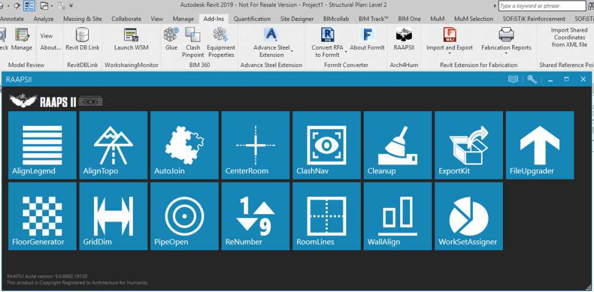Image resolution: width=594 pixels, height=292 pixels.
Task: Open the ExportKit box tile
Action: (469, 145)
